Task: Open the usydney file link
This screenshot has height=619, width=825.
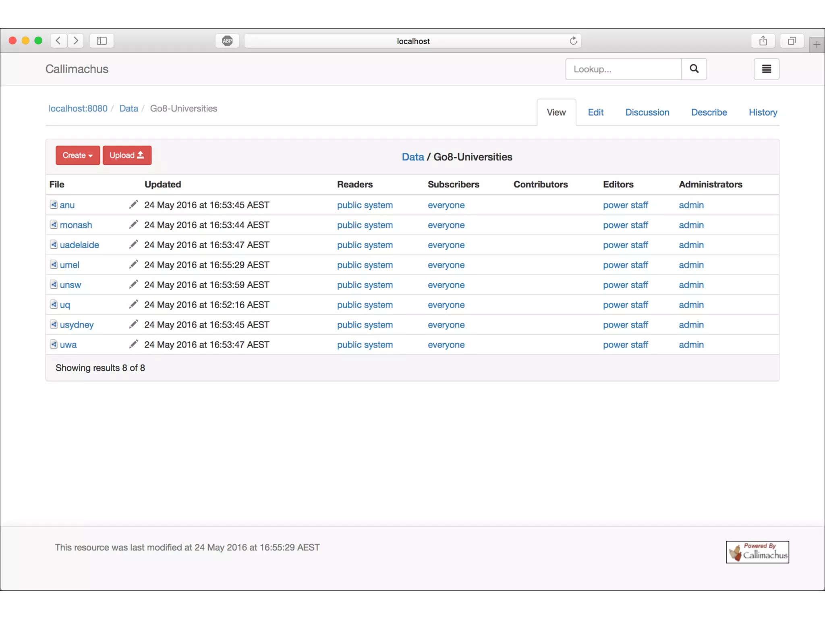Action: point(77,324)
